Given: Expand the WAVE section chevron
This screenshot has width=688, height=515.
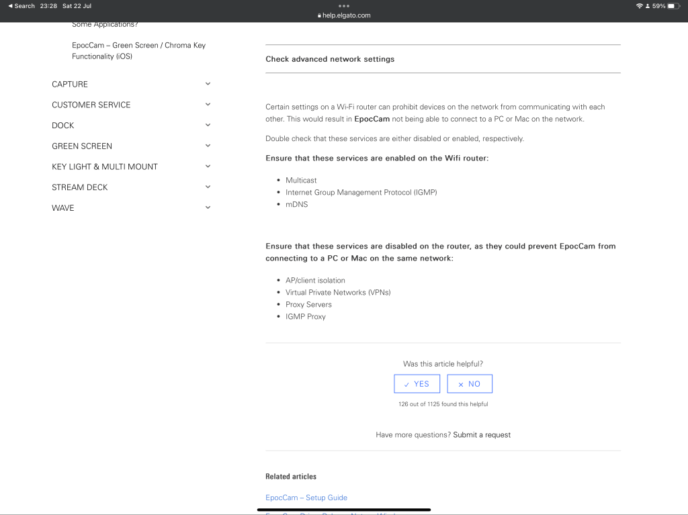Looking at the screenshot, I should point(208,207).
